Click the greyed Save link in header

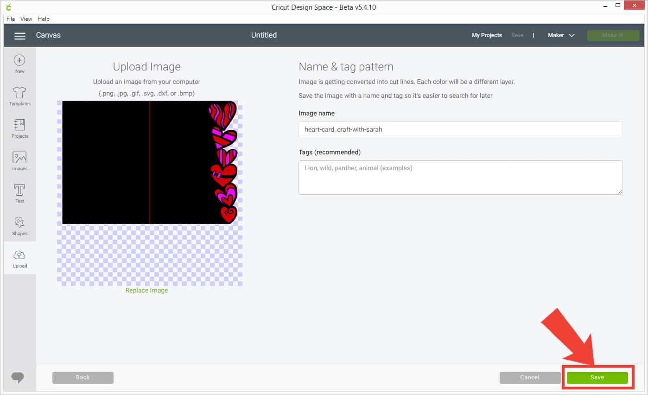tap(517, 35)
